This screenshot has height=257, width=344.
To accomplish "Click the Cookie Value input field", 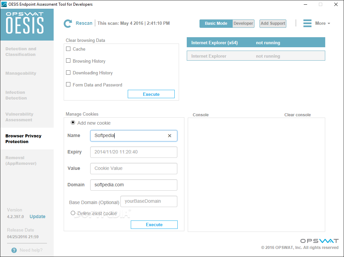I will tap(133, 169).
